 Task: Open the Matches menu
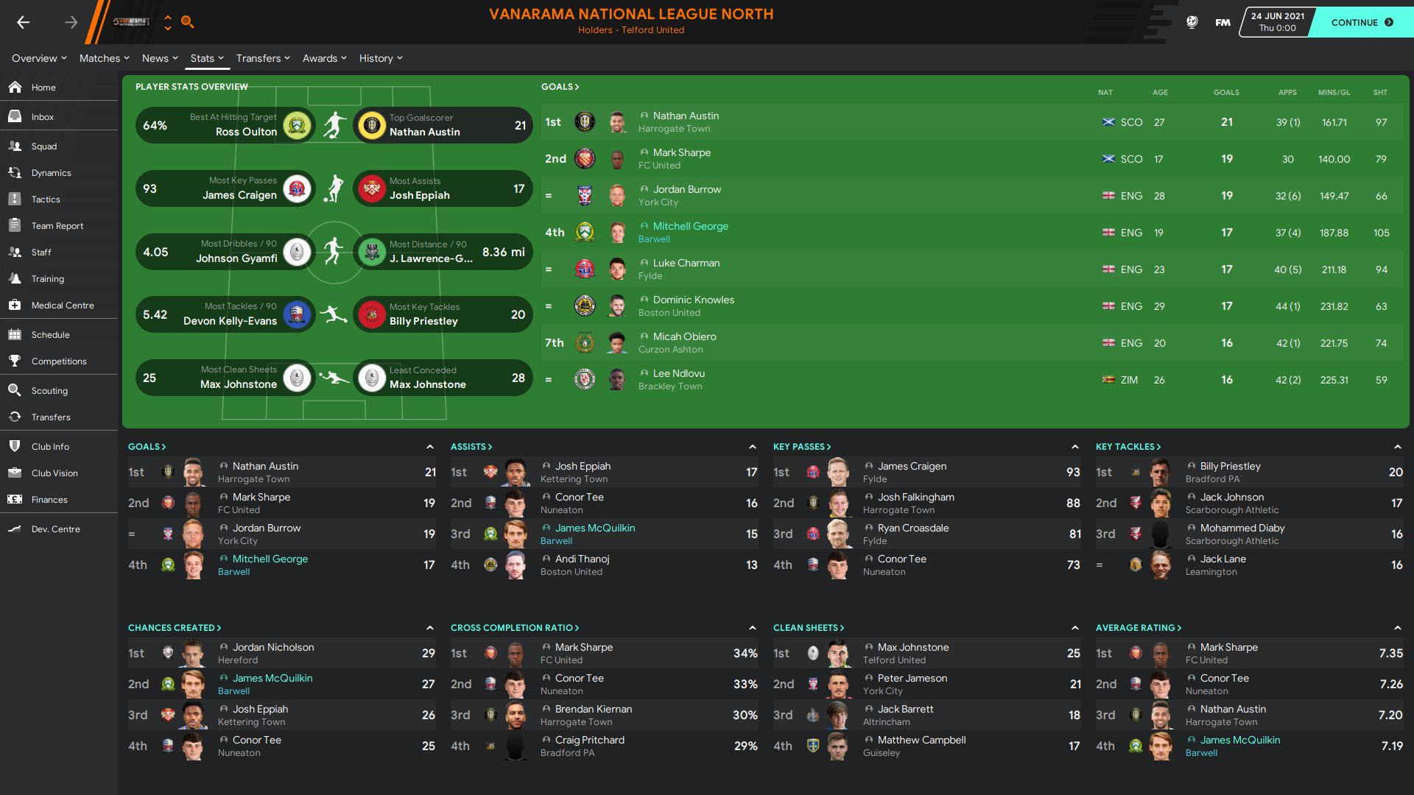(105, 58)
